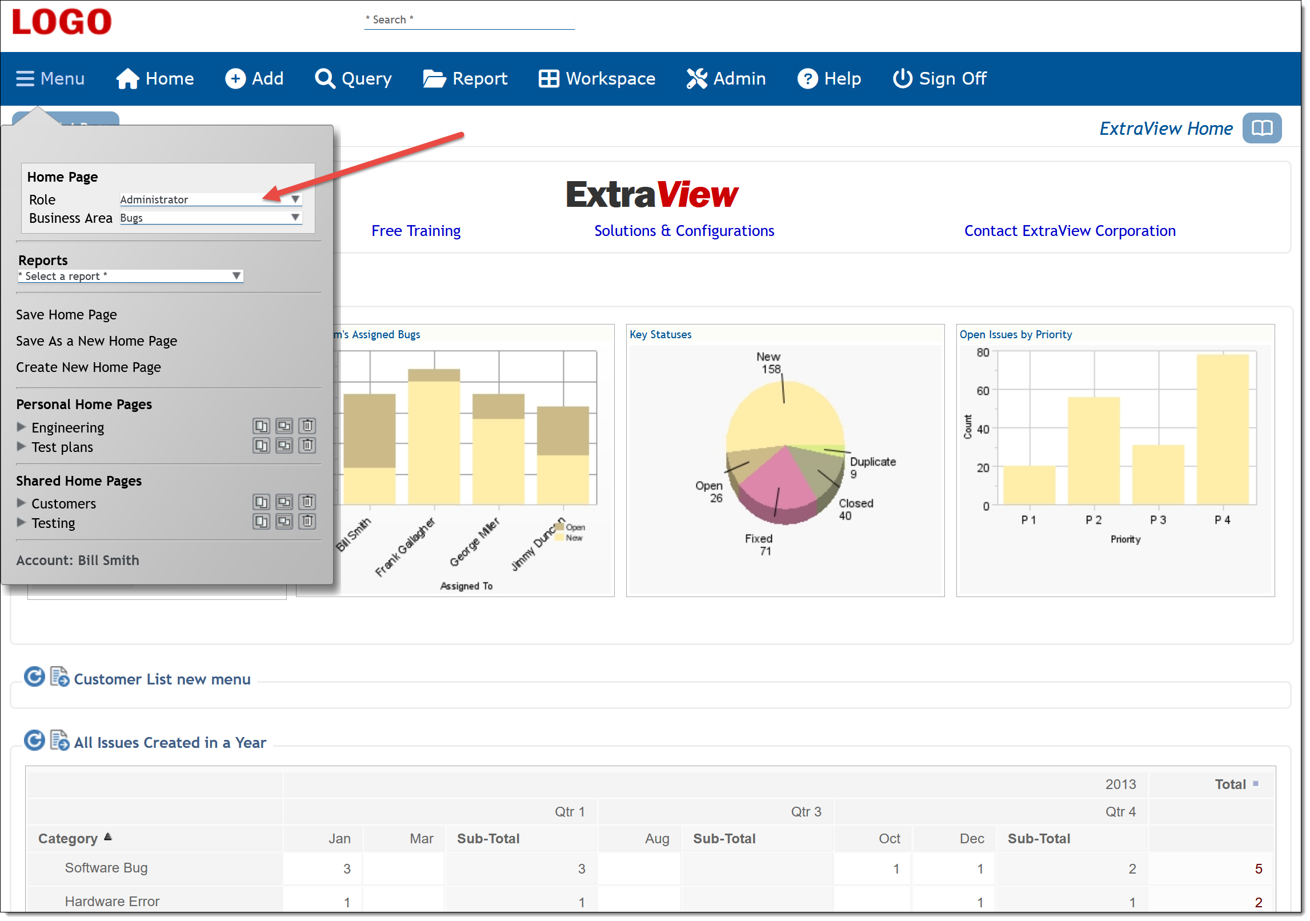Click into the Search field

coord(470,20)
